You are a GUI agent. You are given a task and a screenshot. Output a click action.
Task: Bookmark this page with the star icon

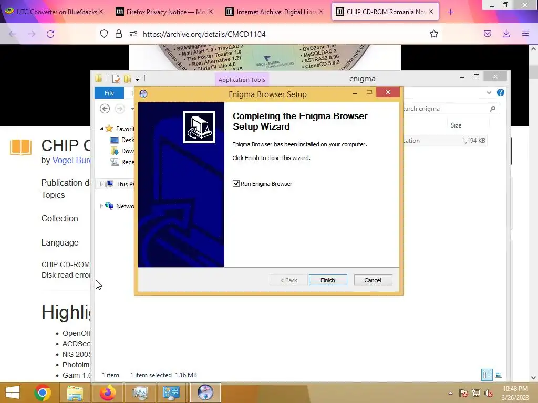(433, 34)
